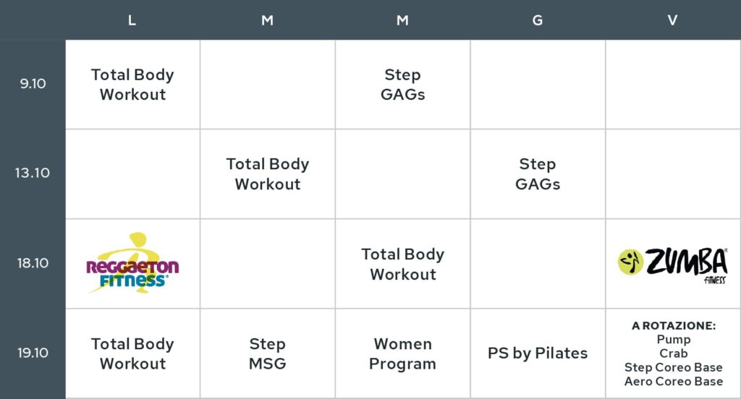Select Wednesday 9.10 Step GAGs class
Image resolution: width=741 pixels, height=399 pixels.
pos(402,85)
